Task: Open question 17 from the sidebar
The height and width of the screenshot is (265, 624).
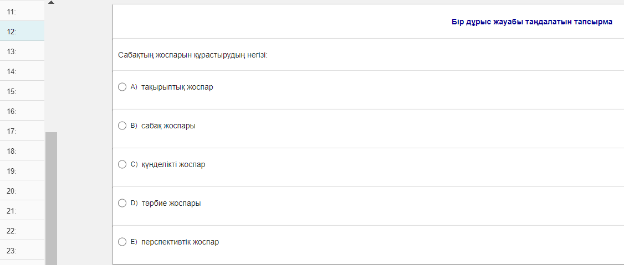Action: click(x=22, y=131)
